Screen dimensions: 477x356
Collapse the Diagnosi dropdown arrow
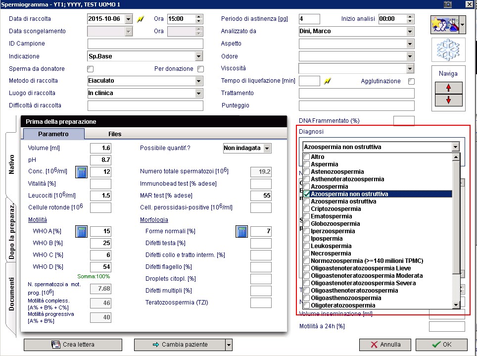(x=455, y=147)
